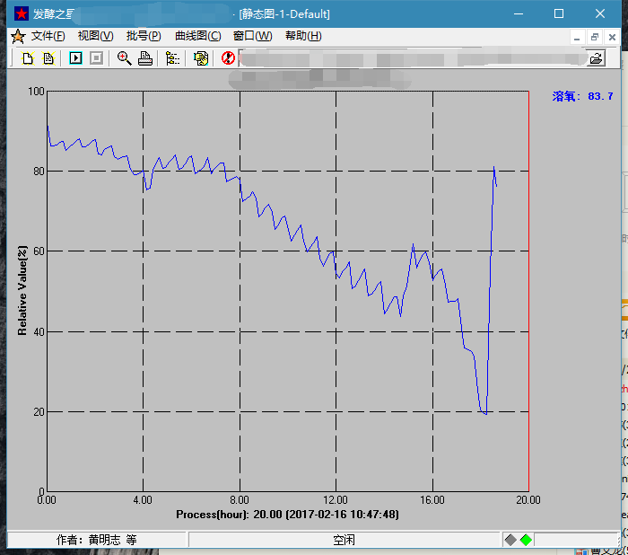This screenshot has width=628, height=555.
Task: Activate the magnifier zoom tool
Action: coord(125,58)
